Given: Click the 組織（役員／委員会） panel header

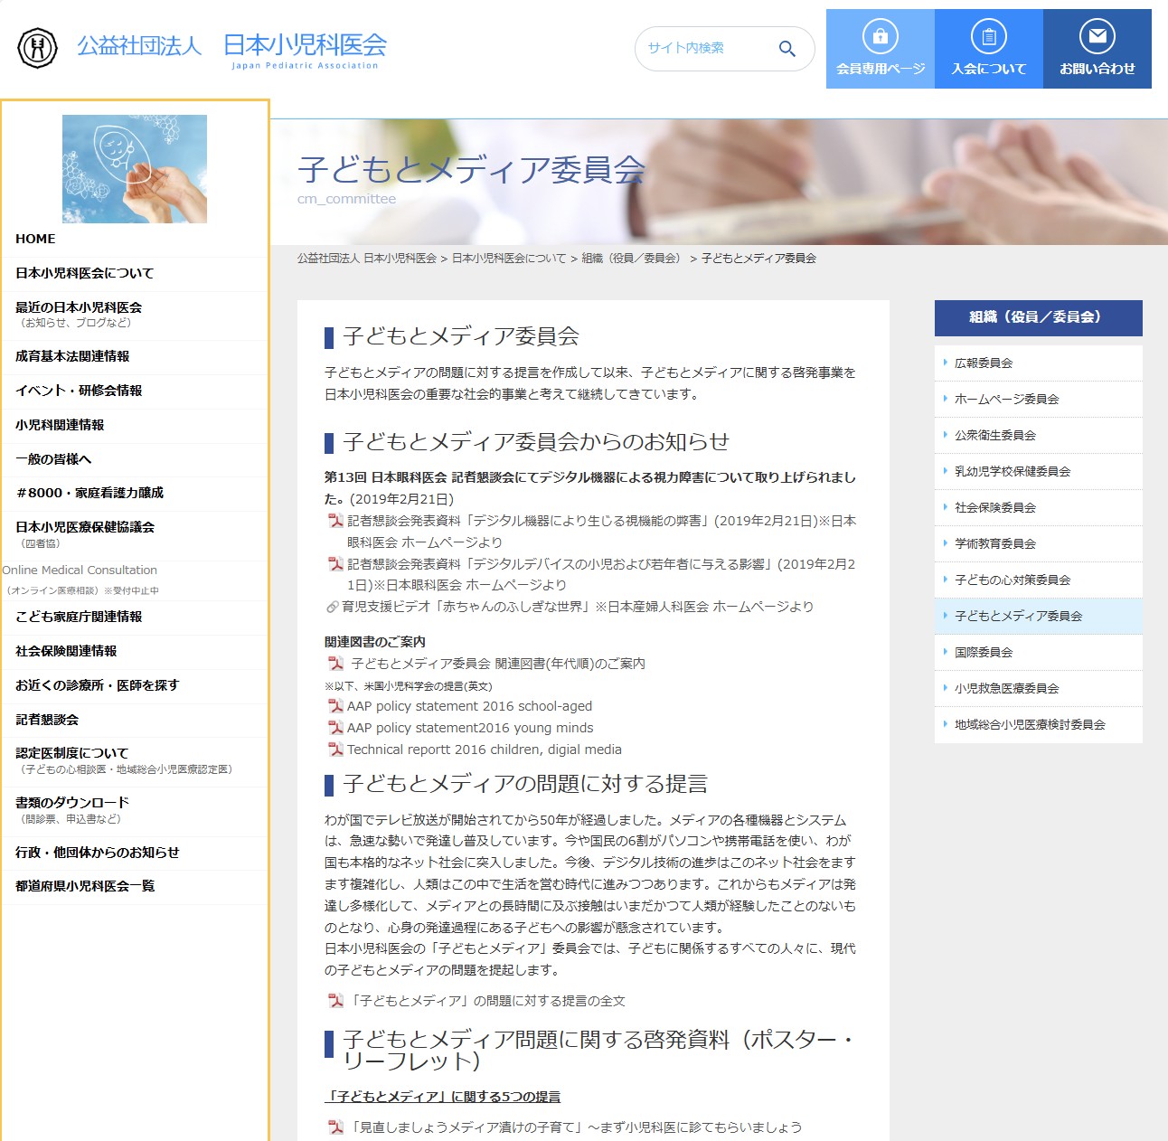Looking at the screenshot, I should [x=1039, y=317].
